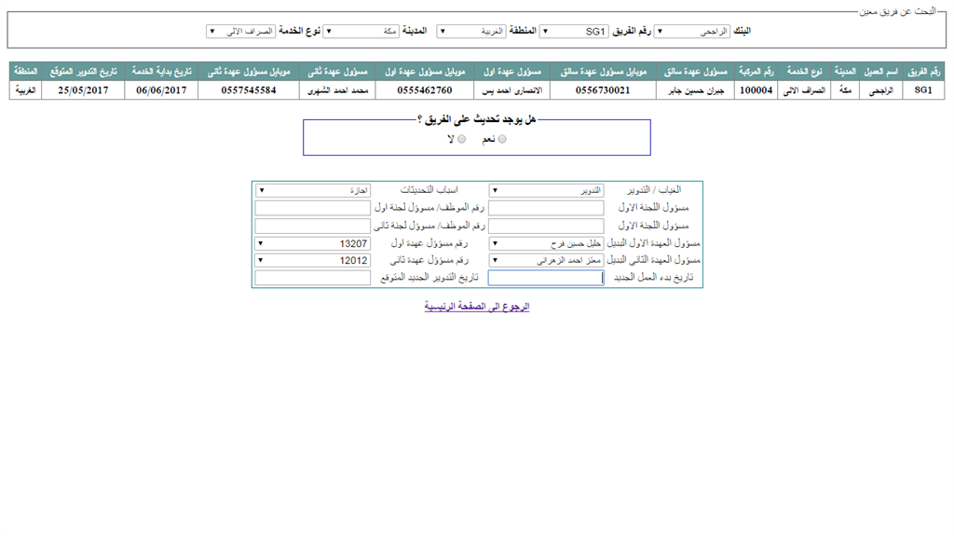Focus the رقم الموظف/ مسؤول لجنة ثاني field

point(313,226)
